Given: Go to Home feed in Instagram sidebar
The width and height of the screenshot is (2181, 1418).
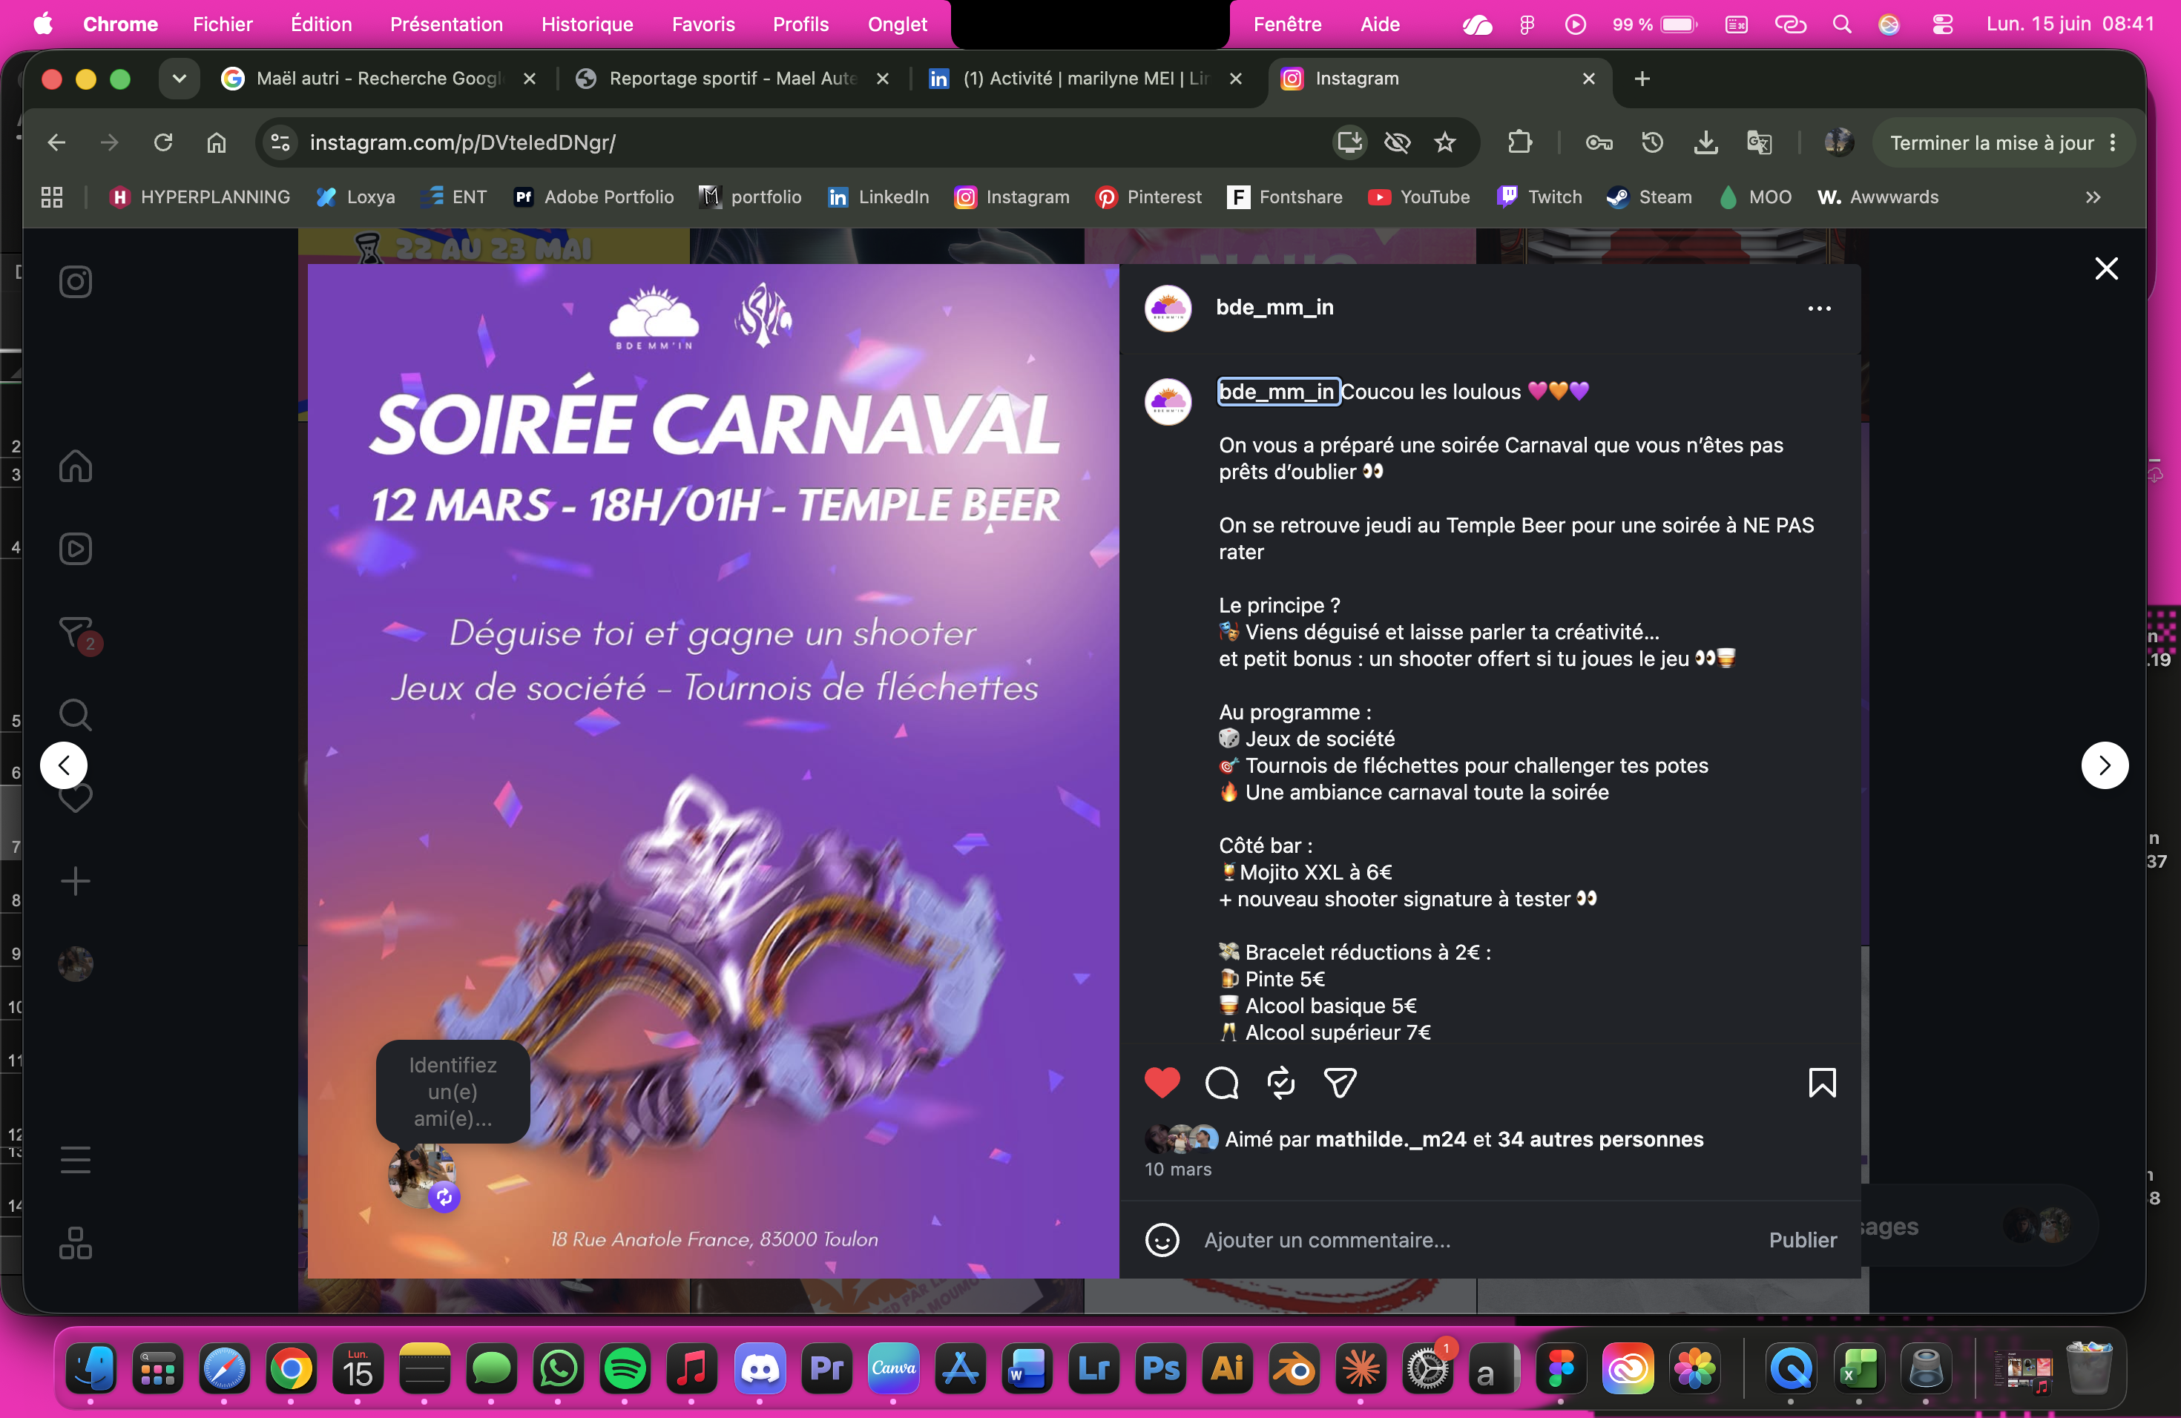Looking at the screenshot, I should pyautogui.click(x=75, y=465).
